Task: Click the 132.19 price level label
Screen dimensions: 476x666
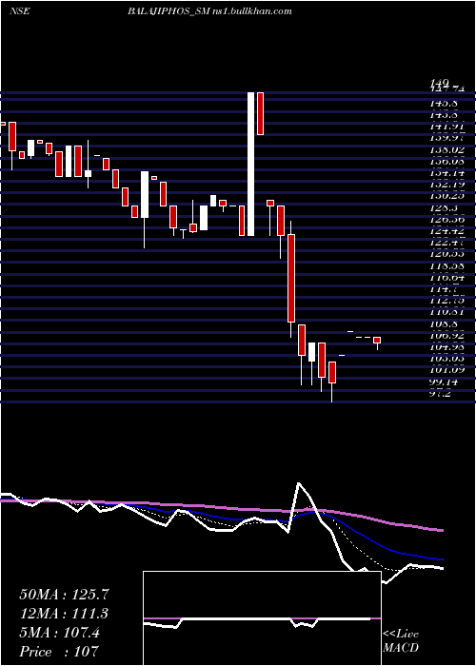Action: 447,185
